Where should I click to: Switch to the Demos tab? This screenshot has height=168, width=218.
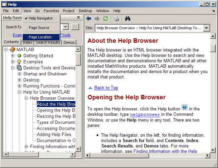69,42
